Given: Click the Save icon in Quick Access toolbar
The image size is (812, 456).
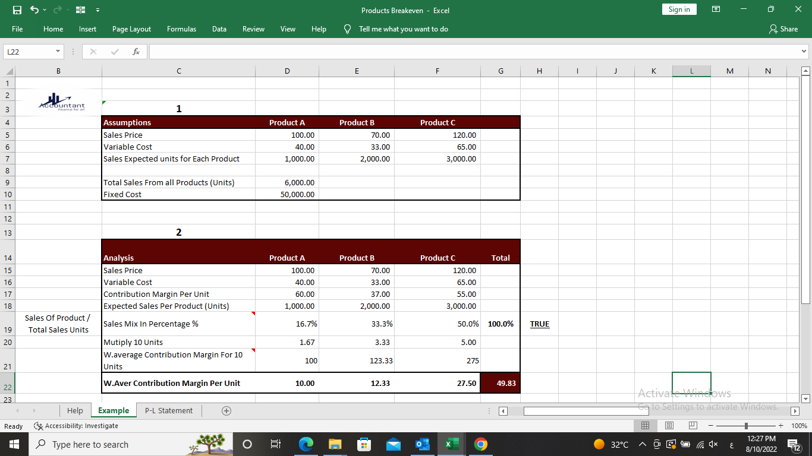Looking at the screenshot, I should pos(17,10).
